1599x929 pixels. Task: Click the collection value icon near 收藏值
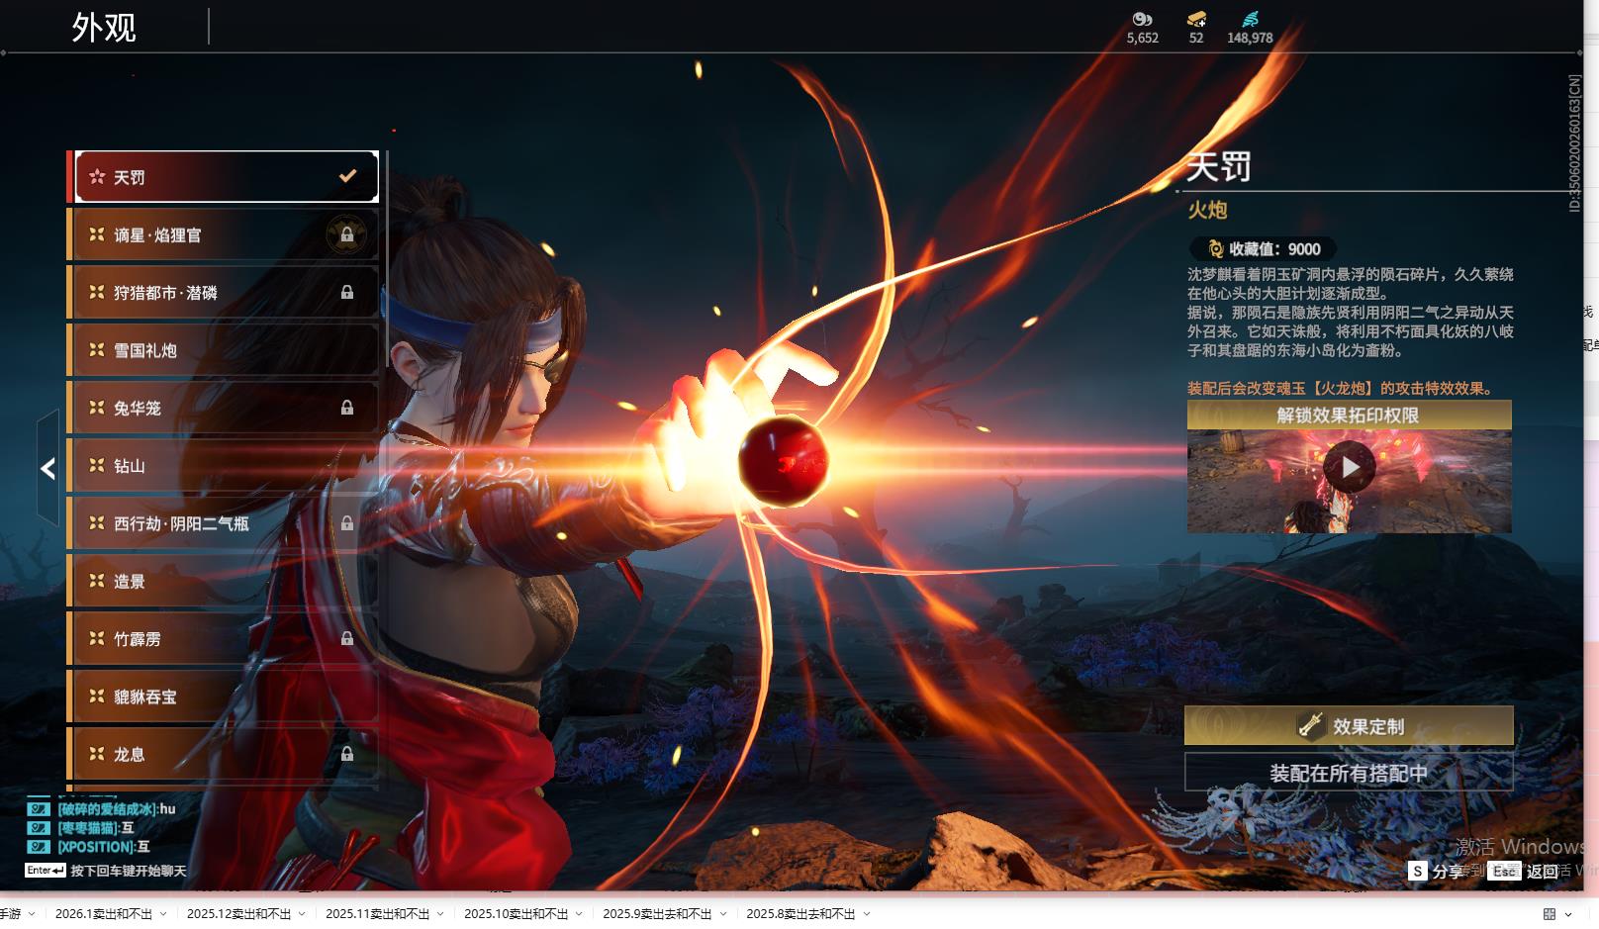click(x=1215, y=249)
